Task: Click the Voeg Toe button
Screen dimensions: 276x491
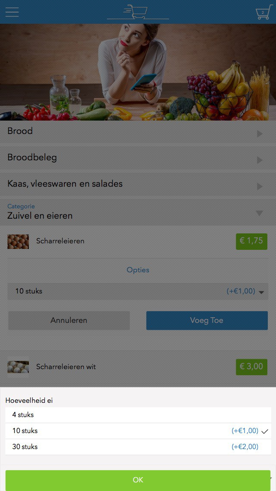Action: 207,320
